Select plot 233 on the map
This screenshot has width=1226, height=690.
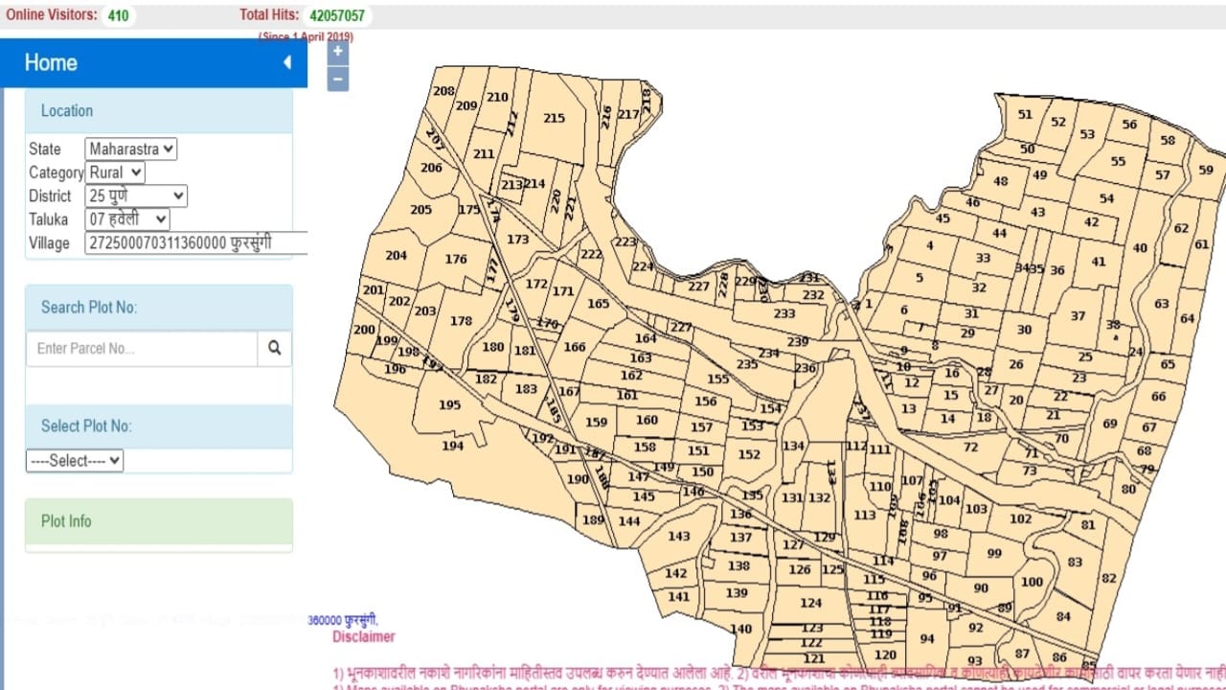784,313
